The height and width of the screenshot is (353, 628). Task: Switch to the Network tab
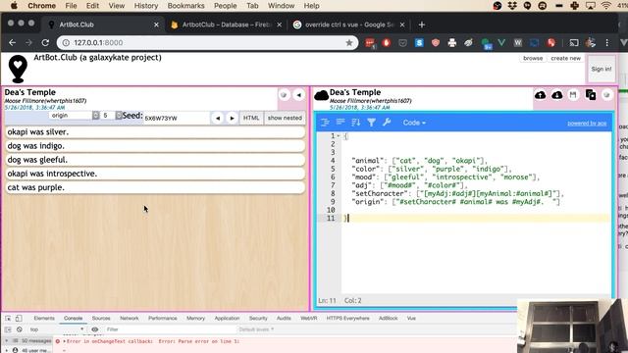coord(130,318)
